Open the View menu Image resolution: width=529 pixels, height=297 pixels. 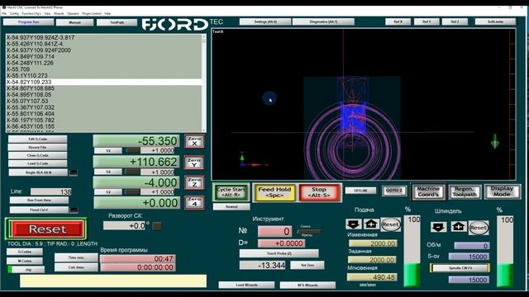click(x=47, y=13)
